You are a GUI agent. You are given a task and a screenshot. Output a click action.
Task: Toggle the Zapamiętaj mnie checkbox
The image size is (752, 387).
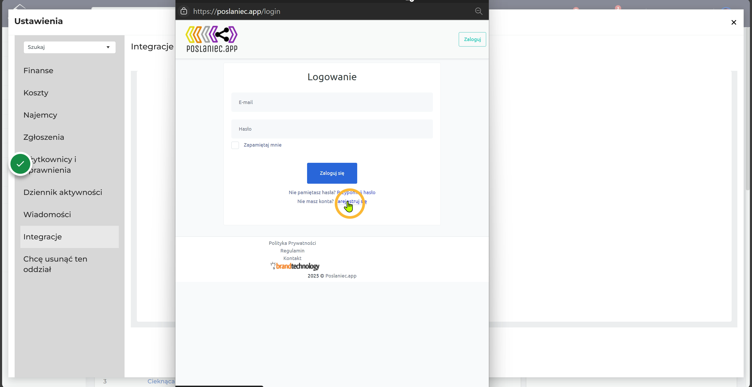(x=235, y=145)
